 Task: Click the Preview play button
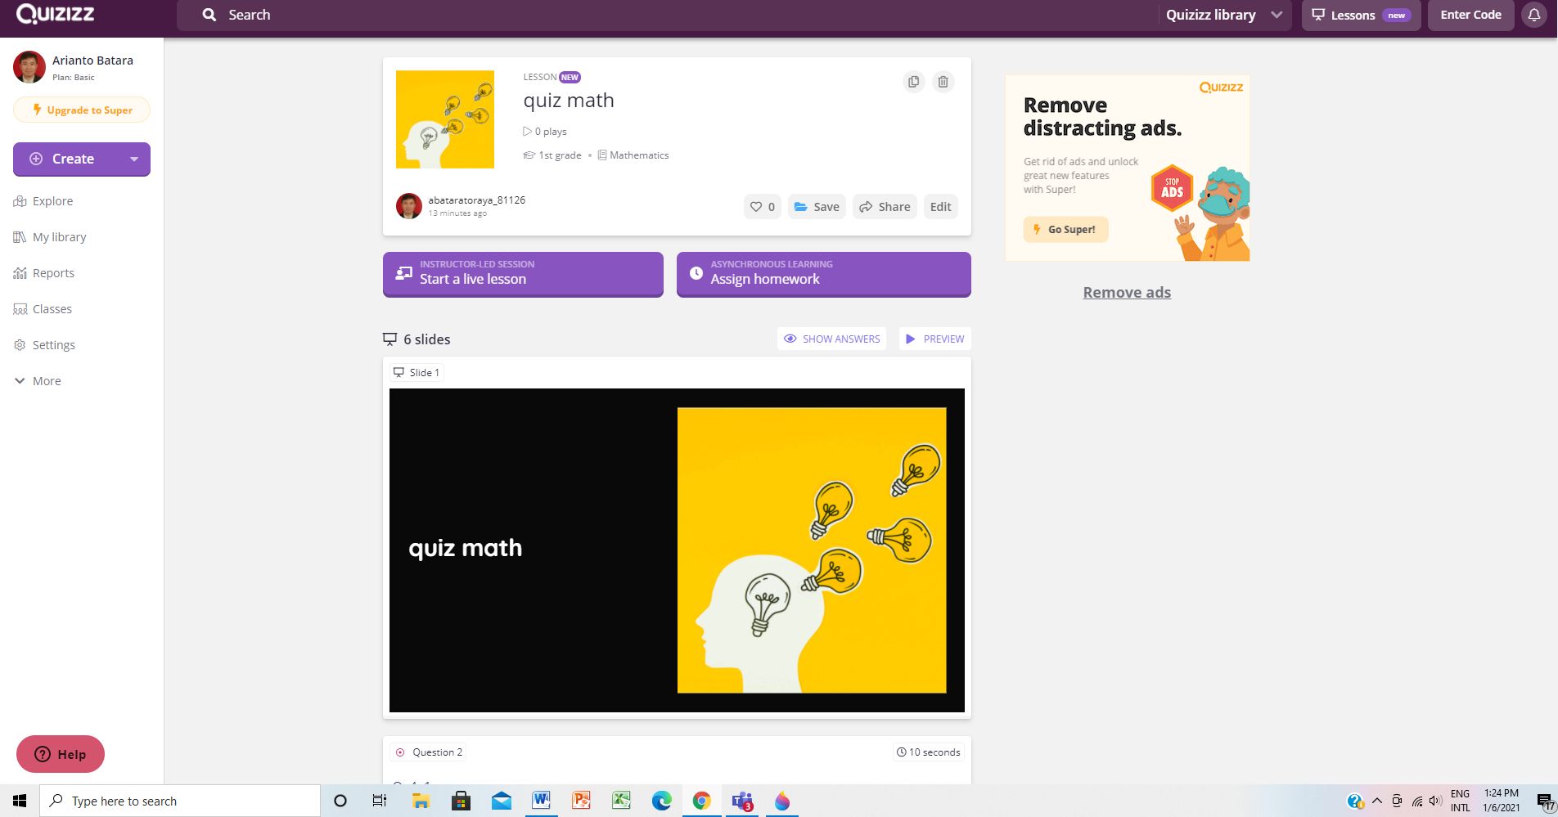[935, 339]
